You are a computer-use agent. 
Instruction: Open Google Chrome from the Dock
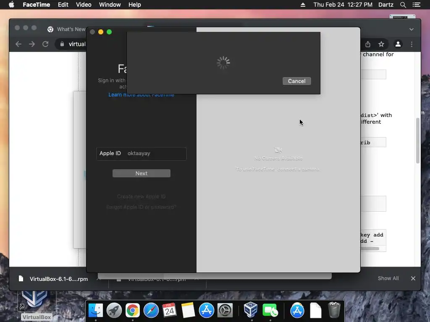click(132, 311)
